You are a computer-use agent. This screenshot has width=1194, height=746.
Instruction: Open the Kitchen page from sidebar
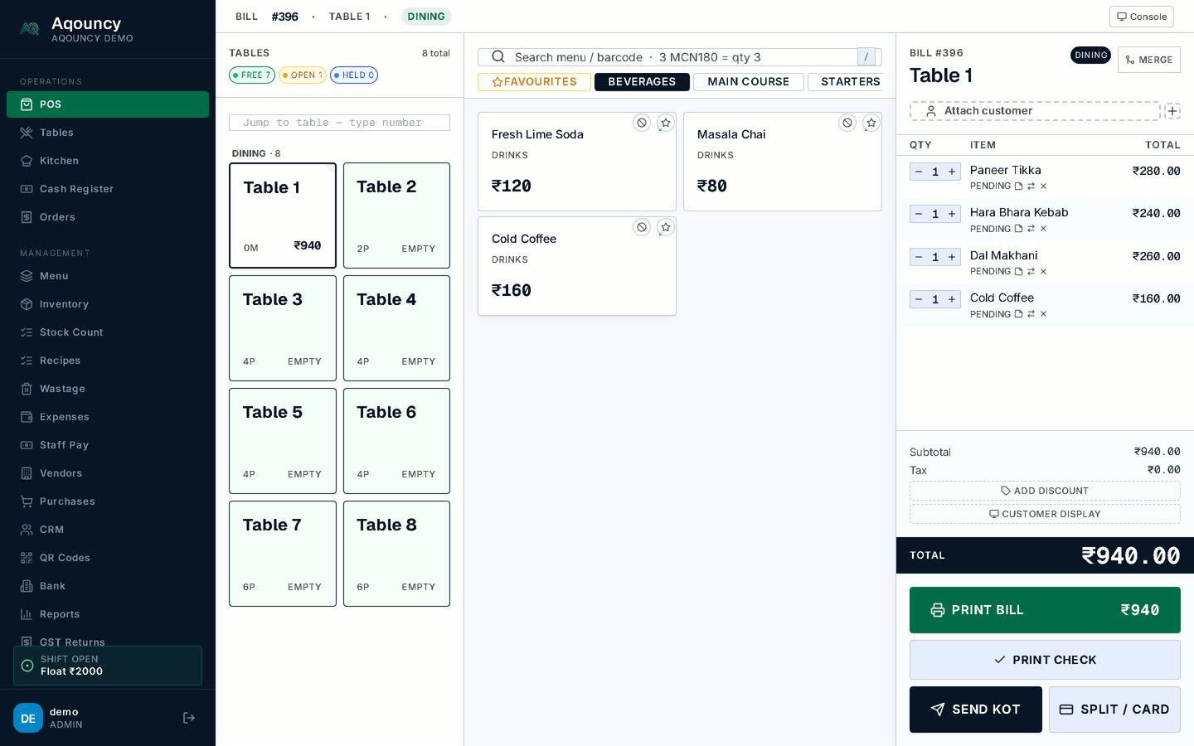coord(108,161)
